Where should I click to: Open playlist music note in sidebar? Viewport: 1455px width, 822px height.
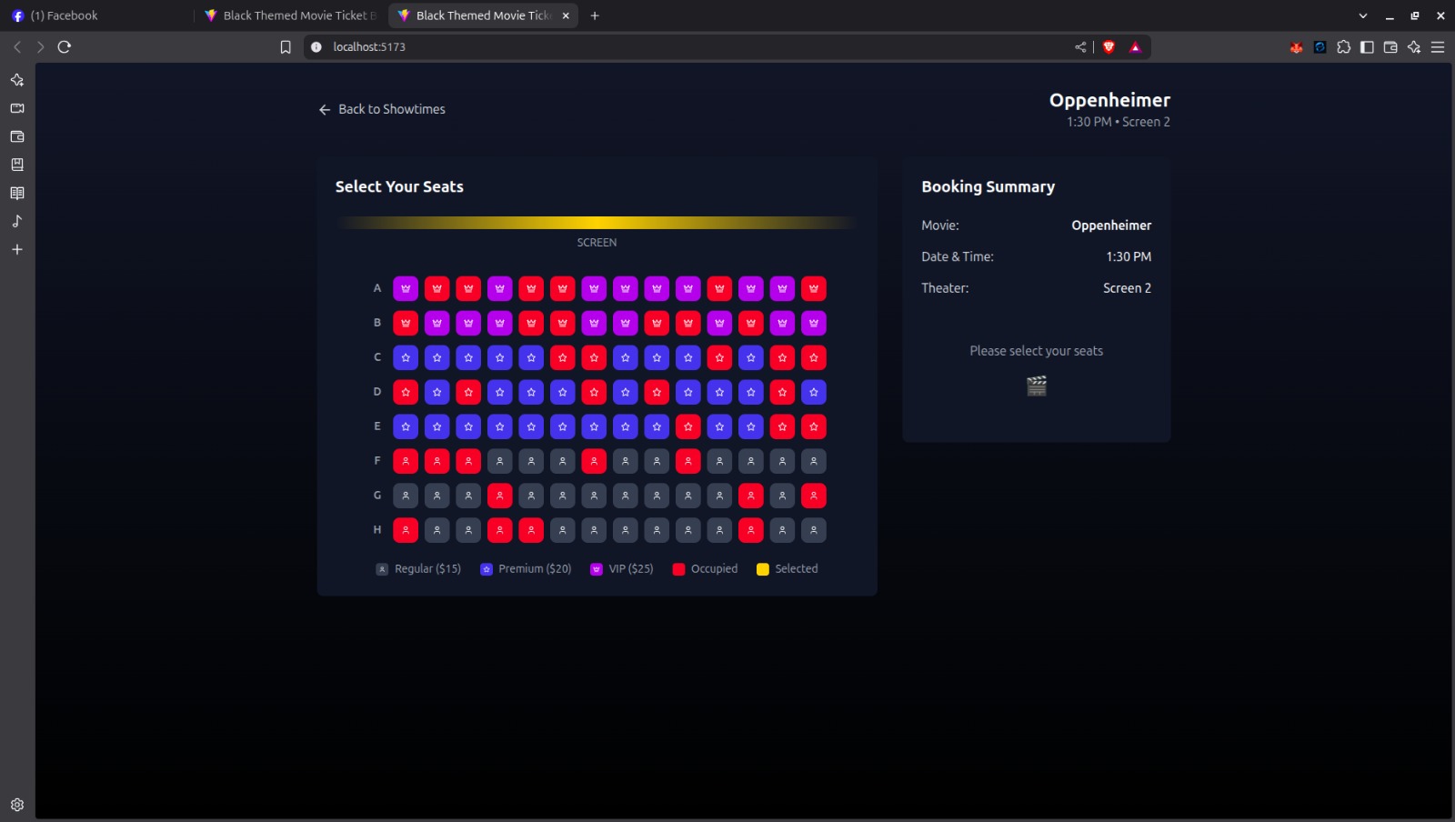pyautogui.click(x=17, y=221)
